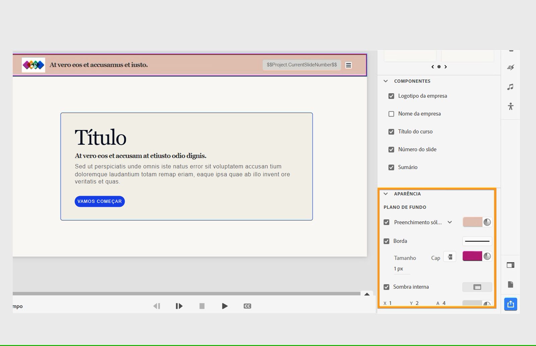Screen dimensions: 536x346
Task: Go to the previous layout in the carousel
Action: [432, 67]
